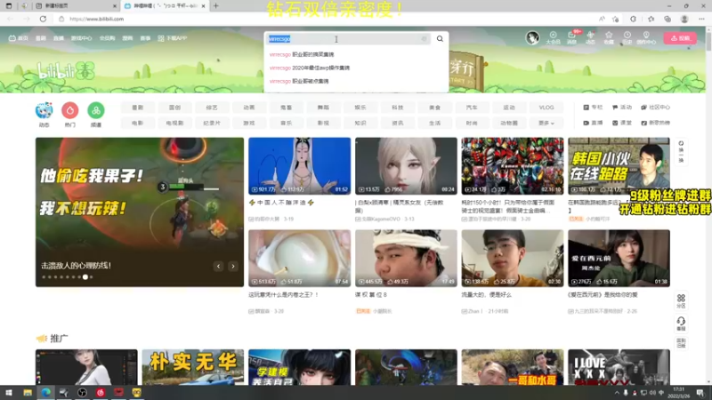This screenshot has height=400, width=712.
Task: Show next carousel slide
Action: coord(233,266)
